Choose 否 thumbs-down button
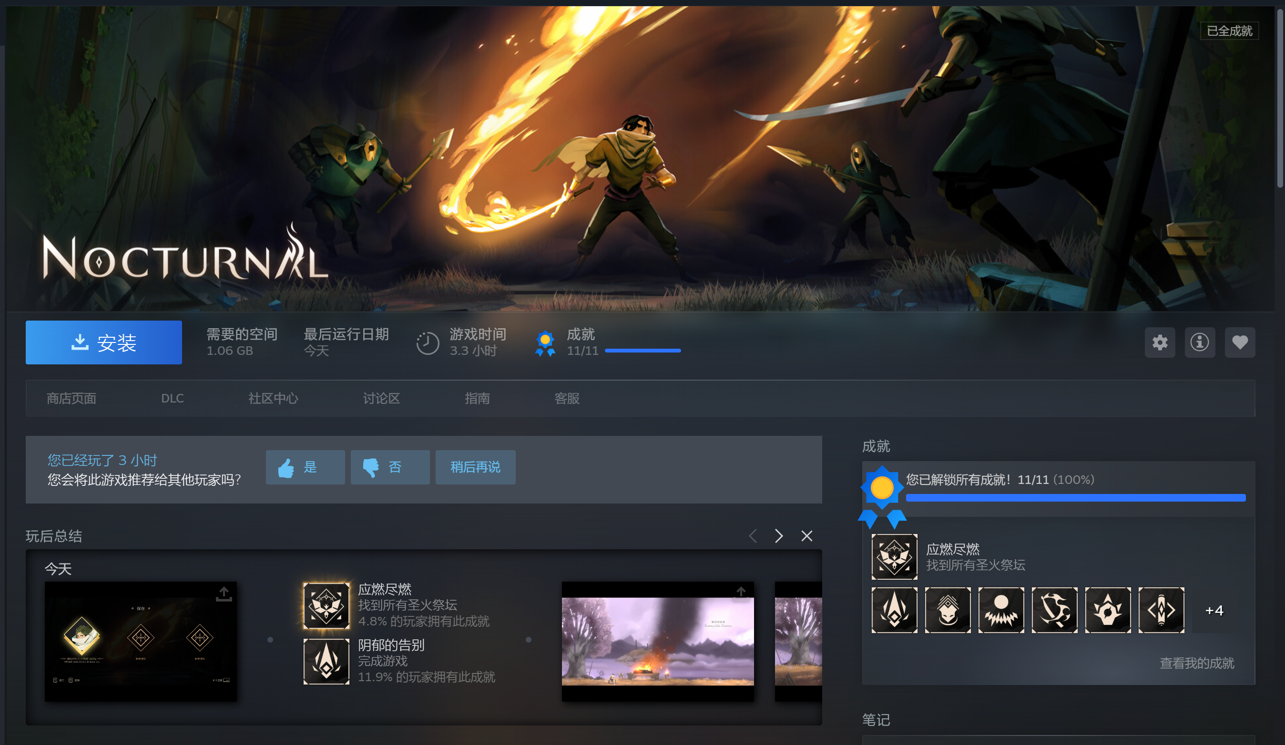Screen dimensions: 1285x745 pyautogui.click(x=390, y=467)
